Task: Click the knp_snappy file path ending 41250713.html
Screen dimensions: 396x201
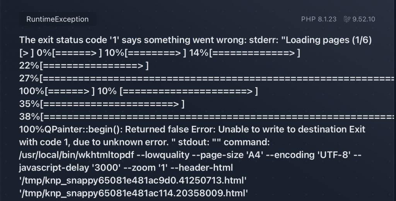Action: tap(133, 180)
